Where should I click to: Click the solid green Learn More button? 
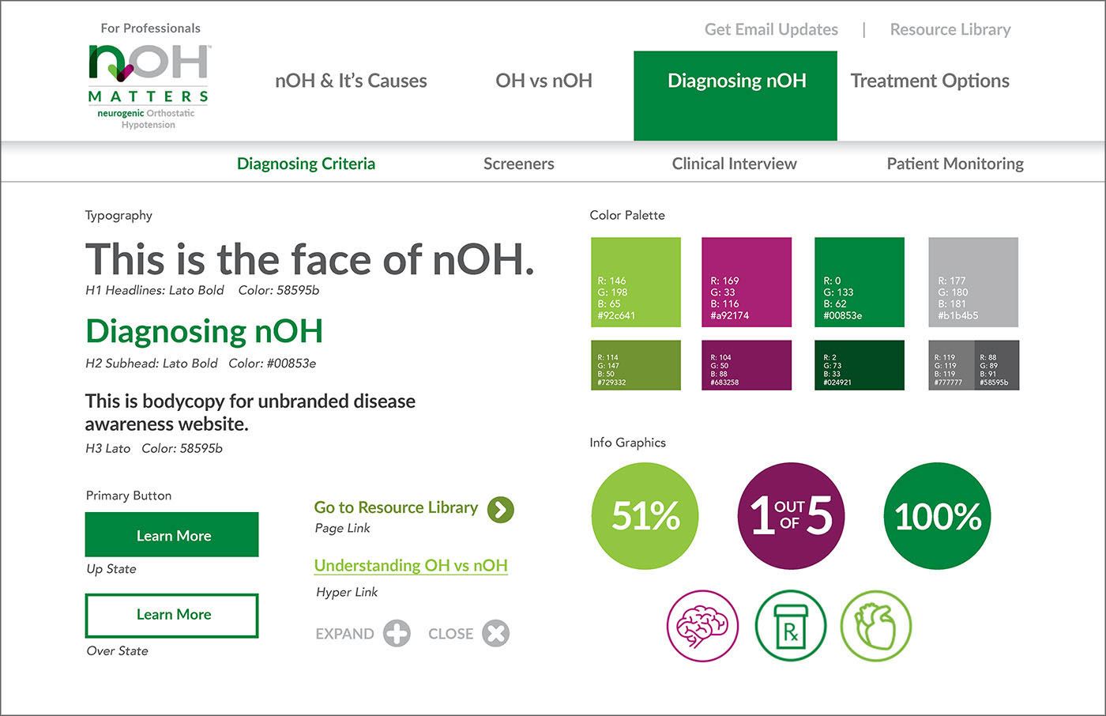point(171,535)
